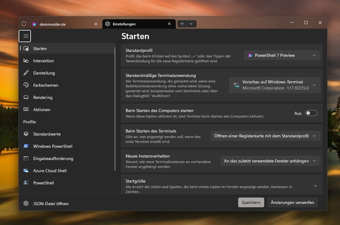Screen dimensions: 340x225
Task: Click the Aktionen keyboard icon
Action: pos(26,109)
